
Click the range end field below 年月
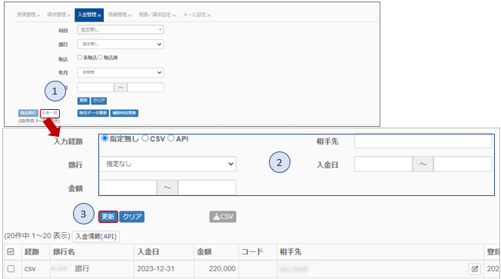pyautogui.click(x=145, y=88)
